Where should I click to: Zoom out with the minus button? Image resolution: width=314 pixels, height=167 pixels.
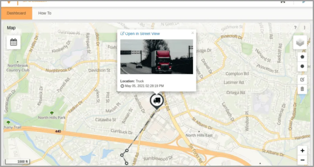click(302, 160)
